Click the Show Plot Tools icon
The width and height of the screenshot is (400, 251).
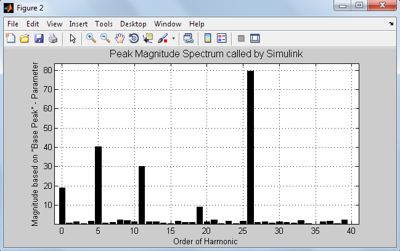click(255, 38)
